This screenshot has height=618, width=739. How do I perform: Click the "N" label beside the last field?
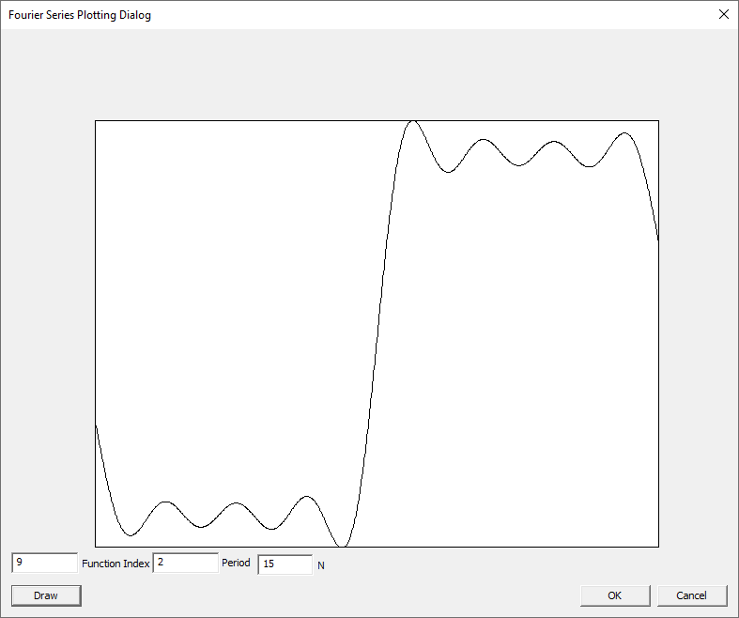(321, 565)
